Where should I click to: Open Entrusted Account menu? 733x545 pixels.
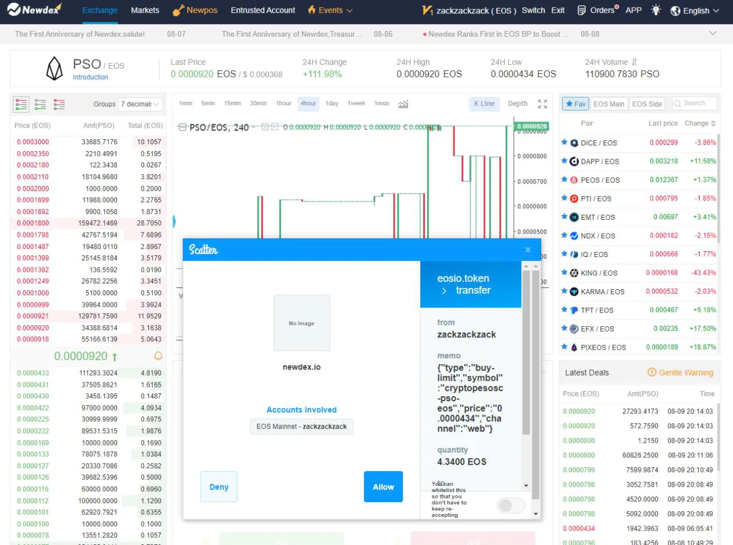coord(263,10)
